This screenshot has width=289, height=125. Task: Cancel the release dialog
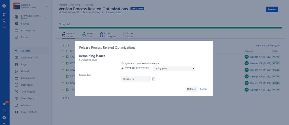click(x=203, y=89)
